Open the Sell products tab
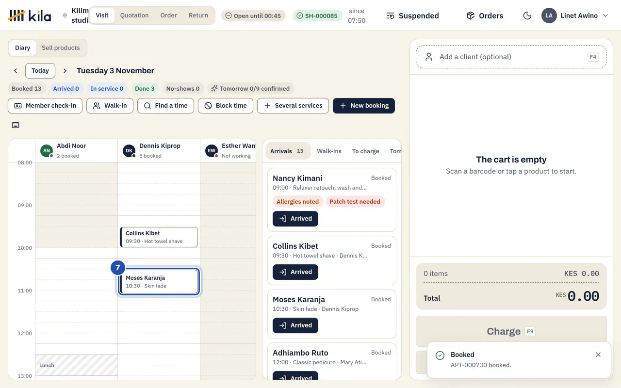621x388 pixels. [x=61, y=48]
